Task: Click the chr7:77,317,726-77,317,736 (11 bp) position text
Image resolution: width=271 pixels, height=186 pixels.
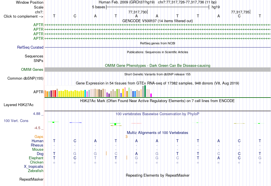Action: click(x=187, y=2)
